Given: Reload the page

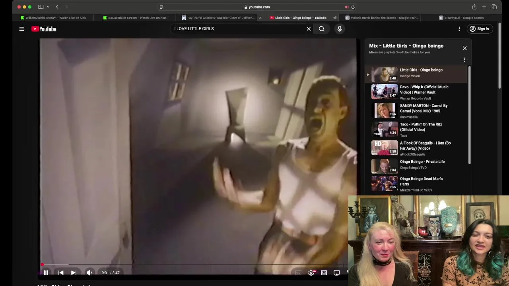Looking at the screenshot, I should tap(353, 7).
